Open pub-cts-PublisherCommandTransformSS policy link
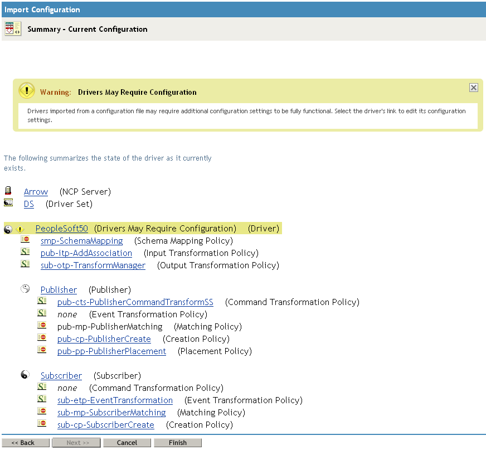 click(x=135, y=302)
